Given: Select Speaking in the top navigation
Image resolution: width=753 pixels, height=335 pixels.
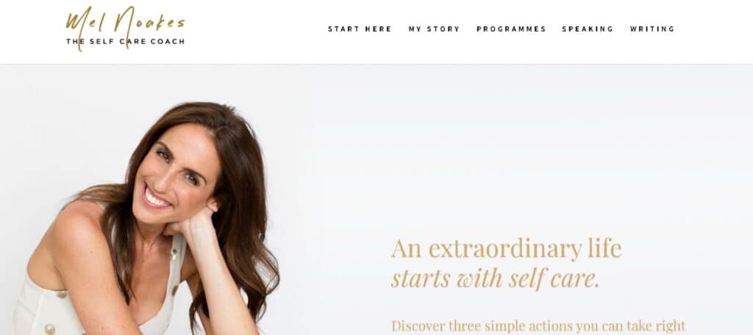Looking at the screenshot, I should (x=588, y=29).
